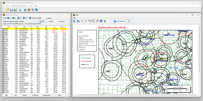
Task: Select the KLWN LAWRENCE row
Action: click(35, 45)
